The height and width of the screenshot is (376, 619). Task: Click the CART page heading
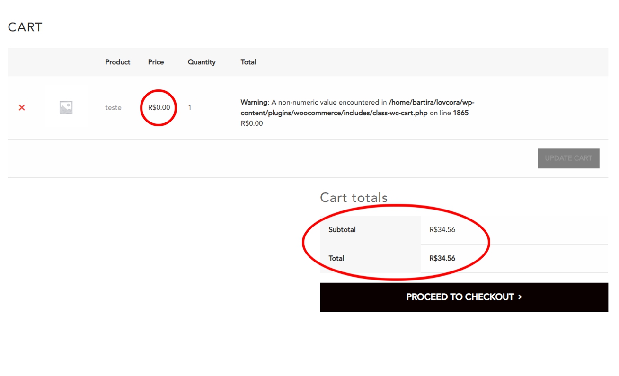coord(25,27)
